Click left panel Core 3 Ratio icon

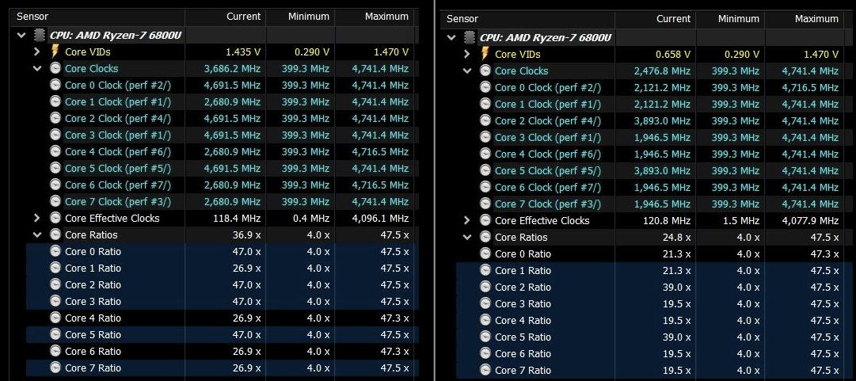55,301
